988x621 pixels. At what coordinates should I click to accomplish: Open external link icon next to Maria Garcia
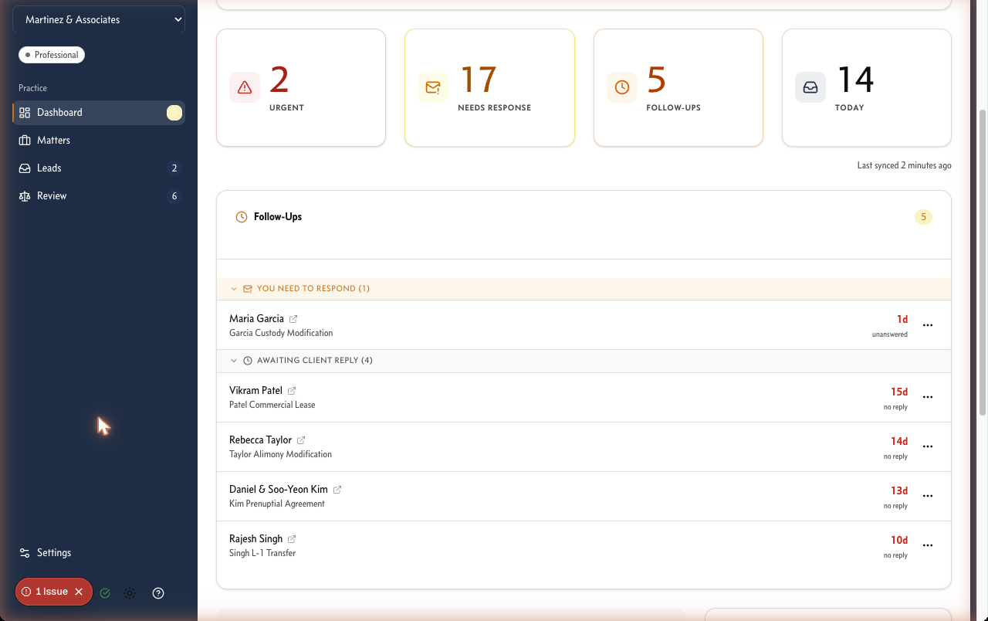[x=293, y=319]
